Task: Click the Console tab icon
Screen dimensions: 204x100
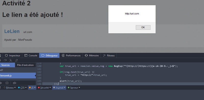Action: coord(26,55)
